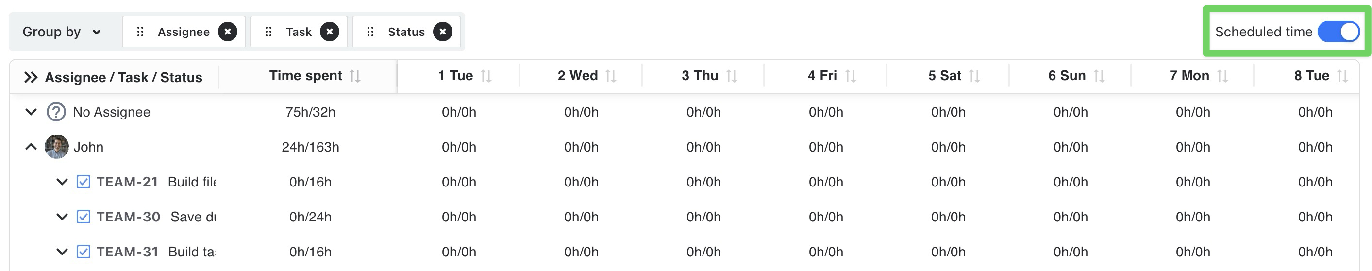Click the TEAM-30 task type checkbox icon

click(x=83, y=217)
